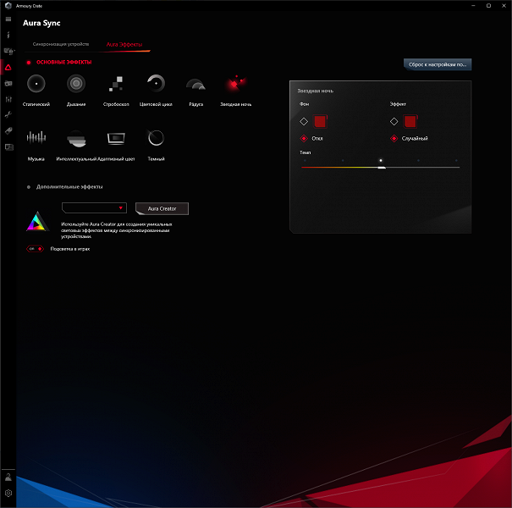Click the Aura Creator description text

(x=117, y=230)
